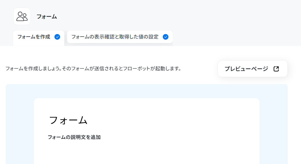301x164 pixels.
Task: Edit the large フォーム title in card
Action: click(x=68, y=120)
